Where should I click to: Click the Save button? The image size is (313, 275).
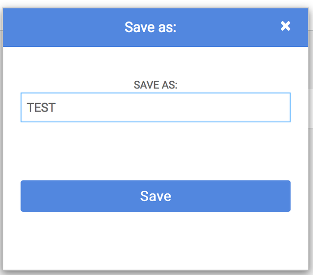point(156,196)
